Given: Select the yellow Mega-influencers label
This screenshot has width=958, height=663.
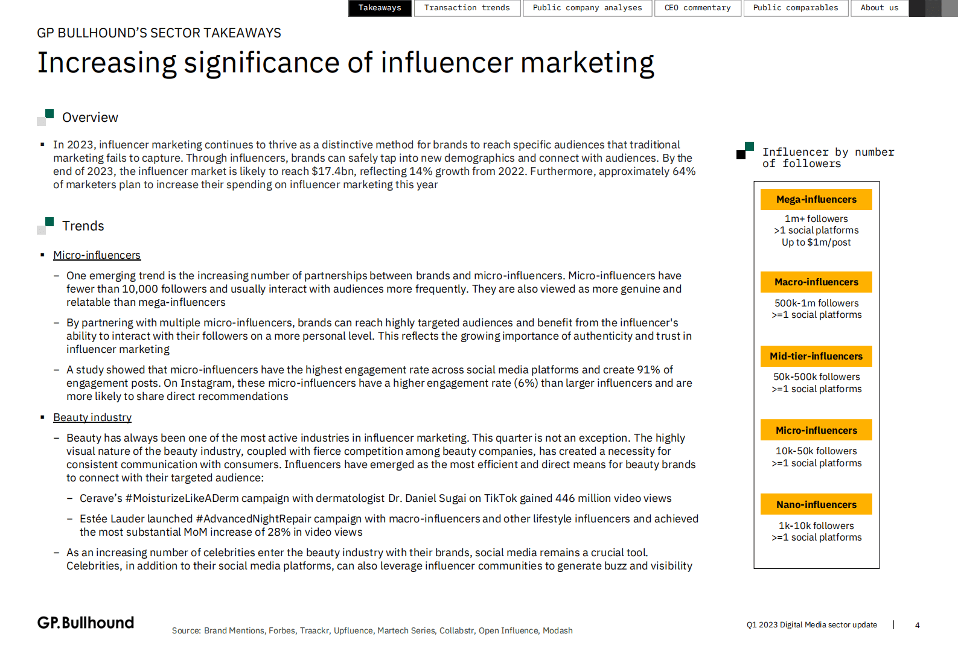Looking at the screenshot, I should click(816, 200).
